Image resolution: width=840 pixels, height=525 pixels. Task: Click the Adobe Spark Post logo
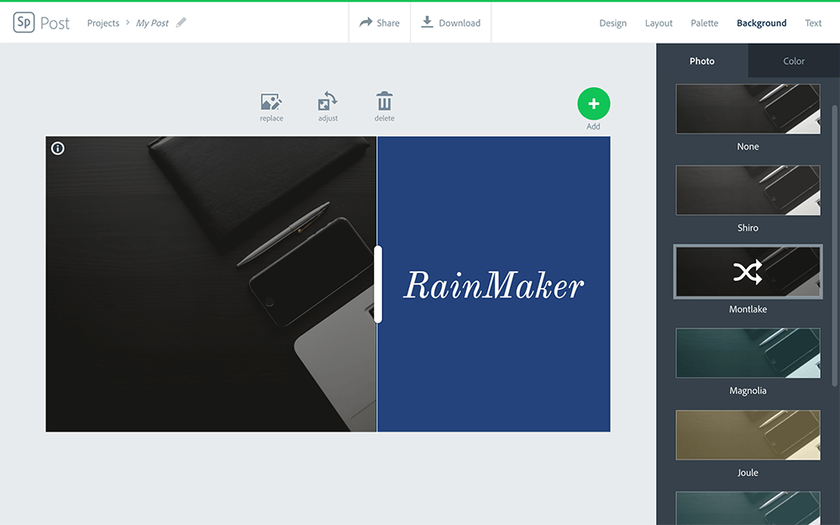[41, 23]
